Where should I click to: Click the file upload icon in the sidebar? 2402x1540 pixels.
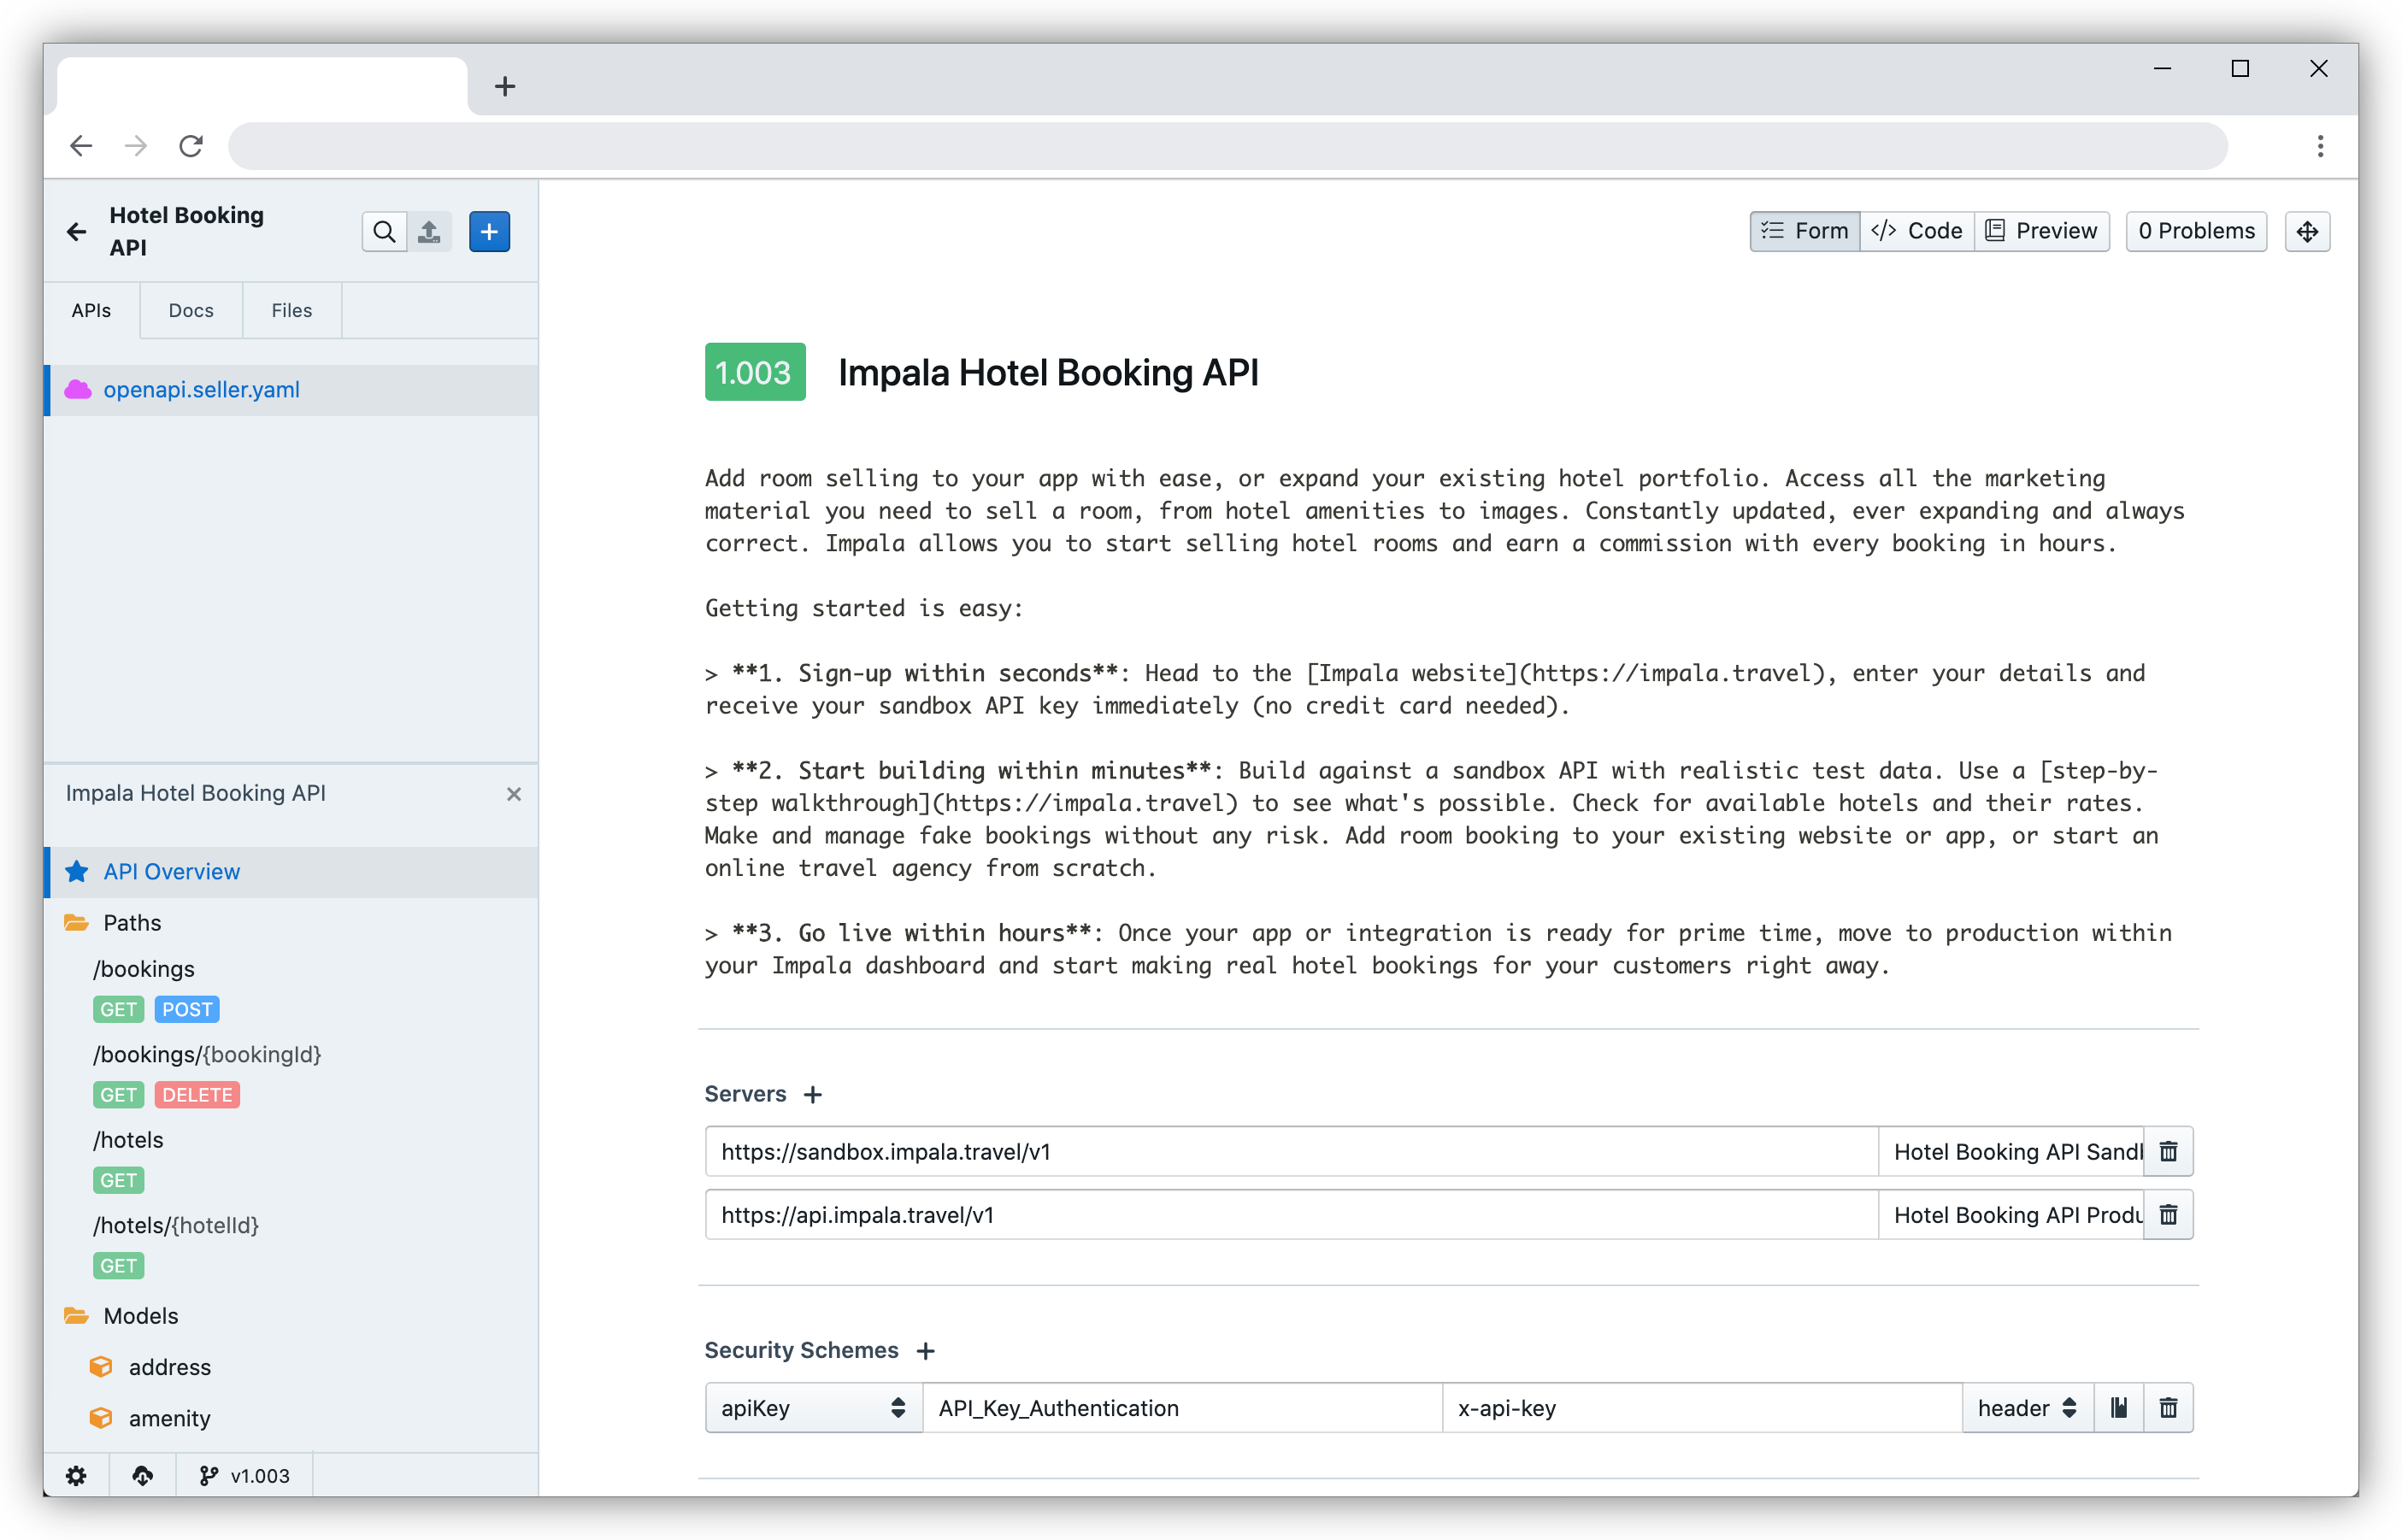click(x=430, y=231)
